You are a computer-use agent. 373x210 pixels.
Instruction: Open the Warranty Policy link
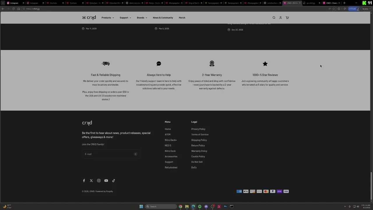click(199, 151)
